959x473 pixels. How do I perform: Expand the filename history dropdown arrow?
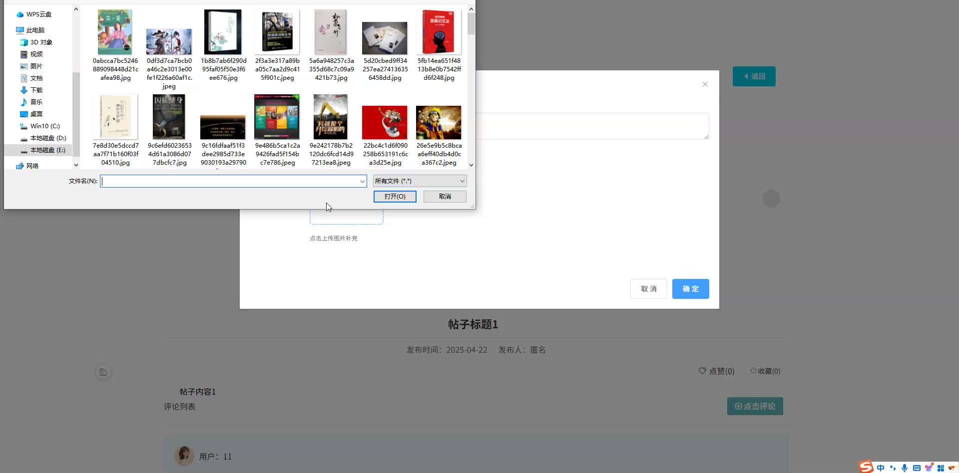pyautogui.click(x=363, y=181)
